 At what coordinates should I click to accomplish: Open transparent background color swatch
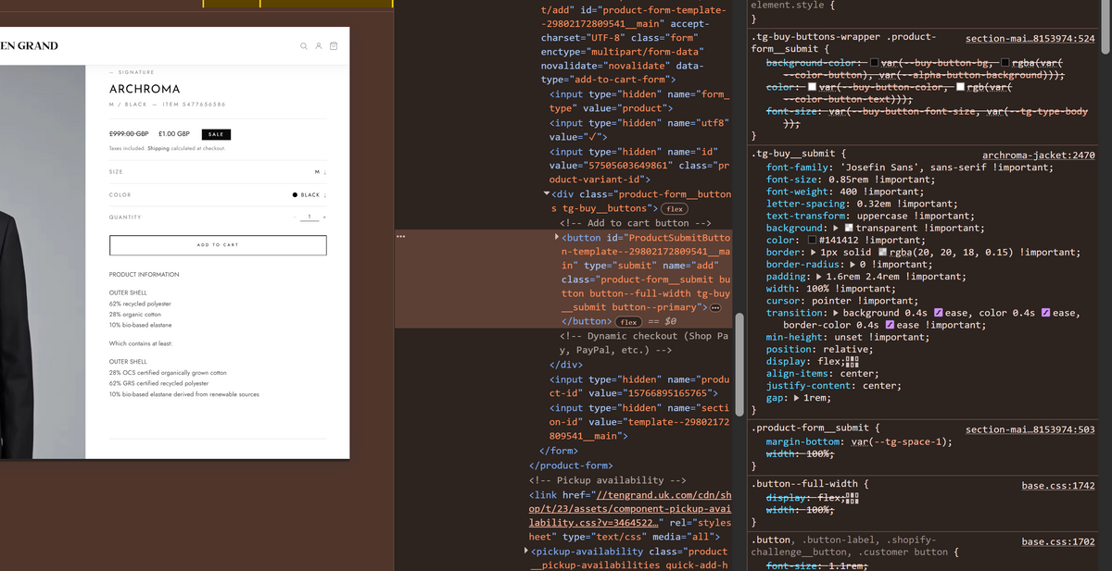849,228
